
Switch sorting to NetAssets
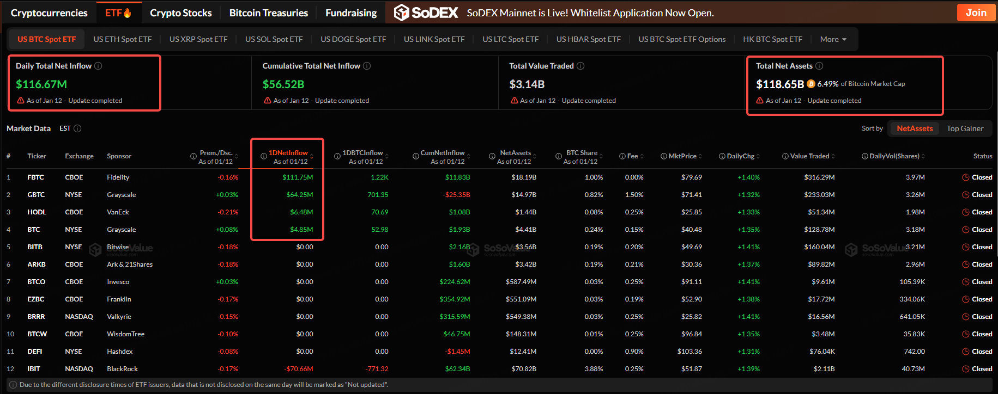coord(915,128)
